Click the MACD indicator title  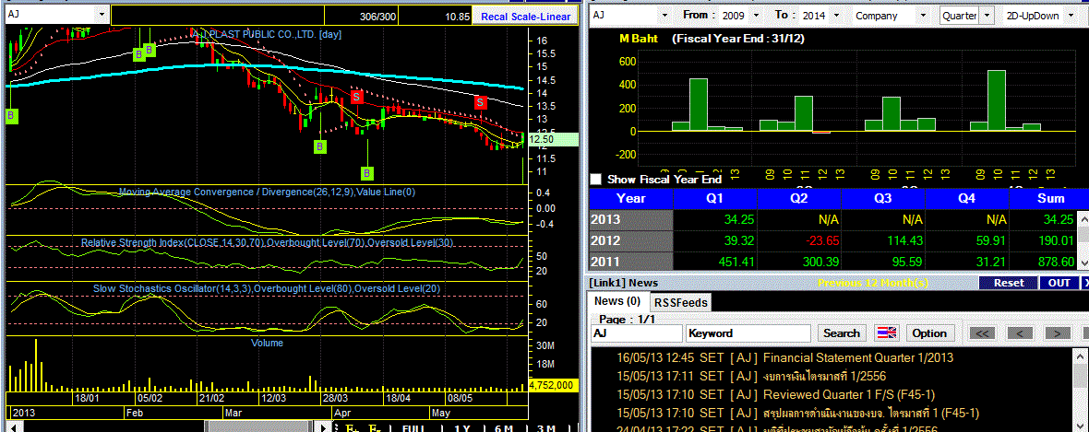point(267,193)
